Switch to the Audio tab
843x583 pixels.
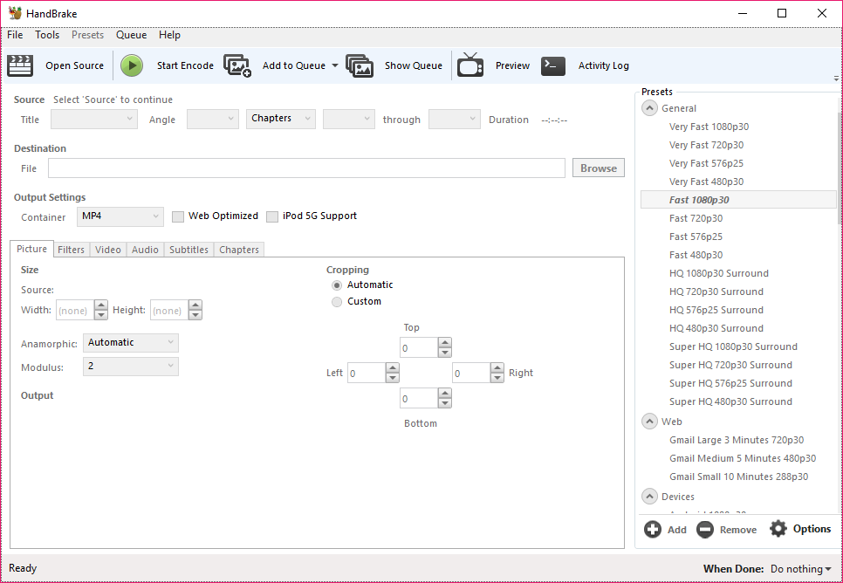coord(145,250)
